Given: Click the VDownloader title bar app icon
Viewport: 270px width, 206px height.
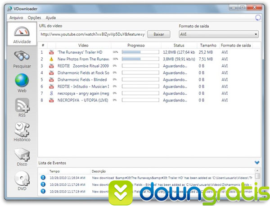Looking at the screenshot, I should pos(9,9).
